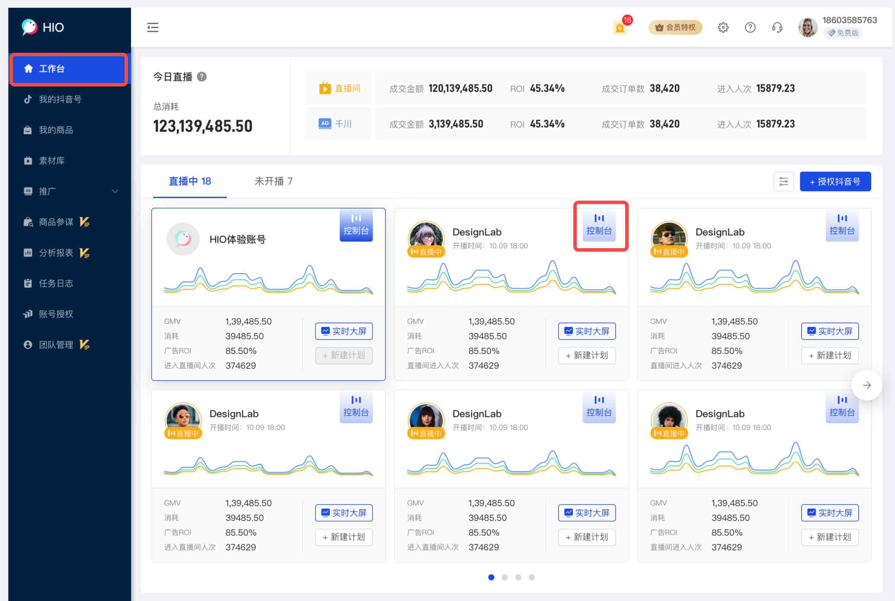Collapse the sidebar using the hamburger icon
895x601 pixels.
(x=152, y=27)
